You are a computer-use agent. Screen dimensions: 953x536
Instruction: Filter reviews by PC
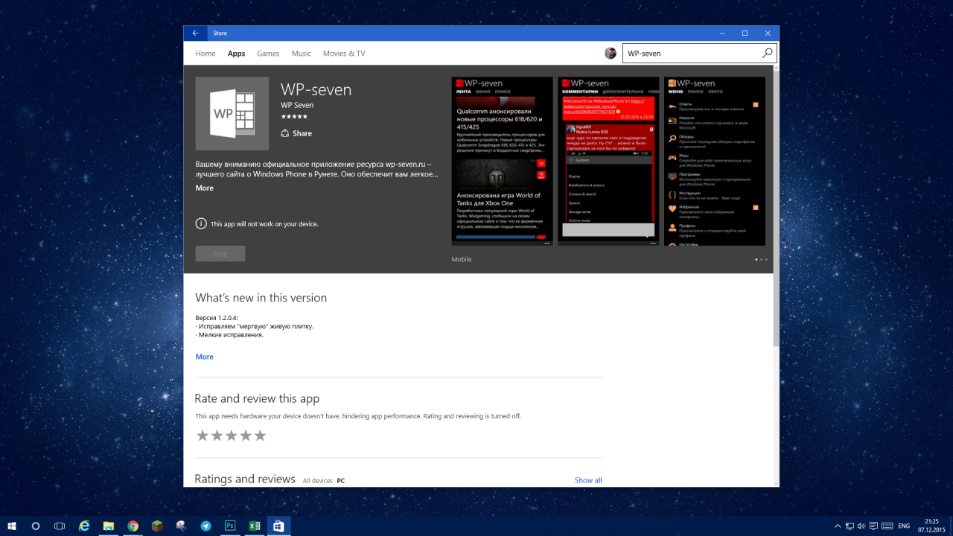pos(341,481)
